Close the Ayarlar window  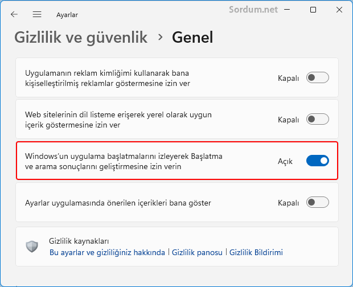click(x=339, y=10)
